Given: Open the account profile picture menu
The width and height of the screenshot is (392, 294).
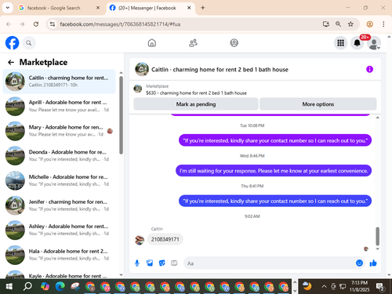Looking at the screenshot, I should click(x=374, y=43).
